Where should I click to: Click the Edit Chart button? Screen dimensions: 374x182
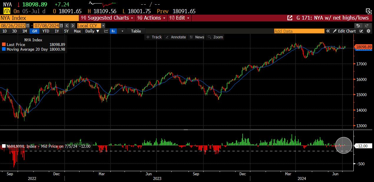(344, 31)
